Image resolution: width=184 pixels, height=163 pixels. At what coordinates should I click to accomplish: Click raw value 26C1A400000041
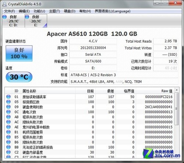(x=159, y=107)
